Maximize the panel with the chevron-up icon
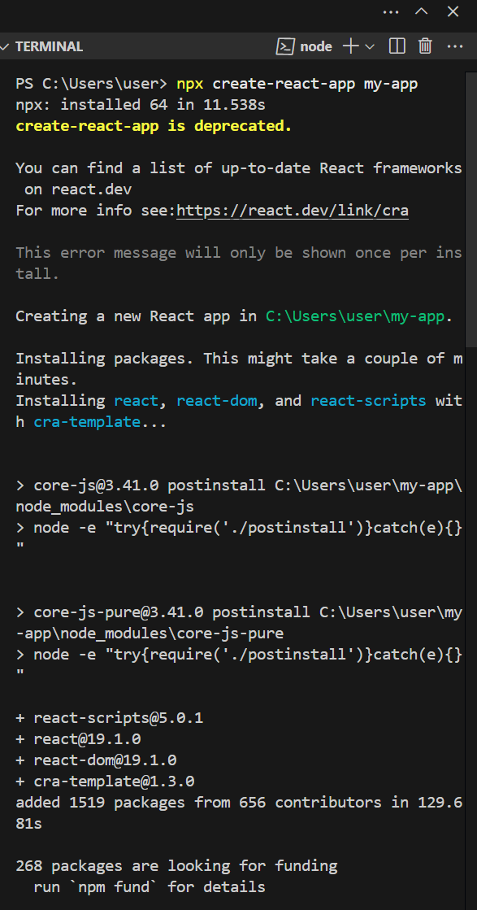The width and height of the screenshot is (477, 910). (423, 11)
